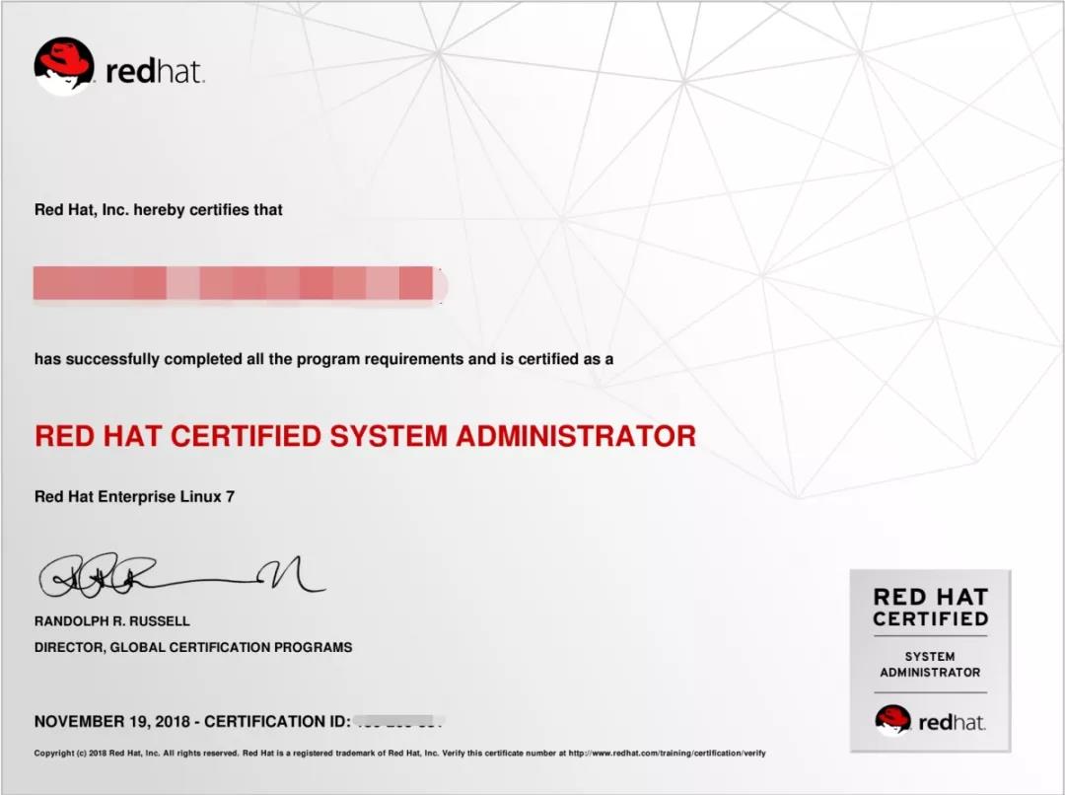The image size is (1065, 795).
Task: Select the copyright notice text
Action: (399, 753)
